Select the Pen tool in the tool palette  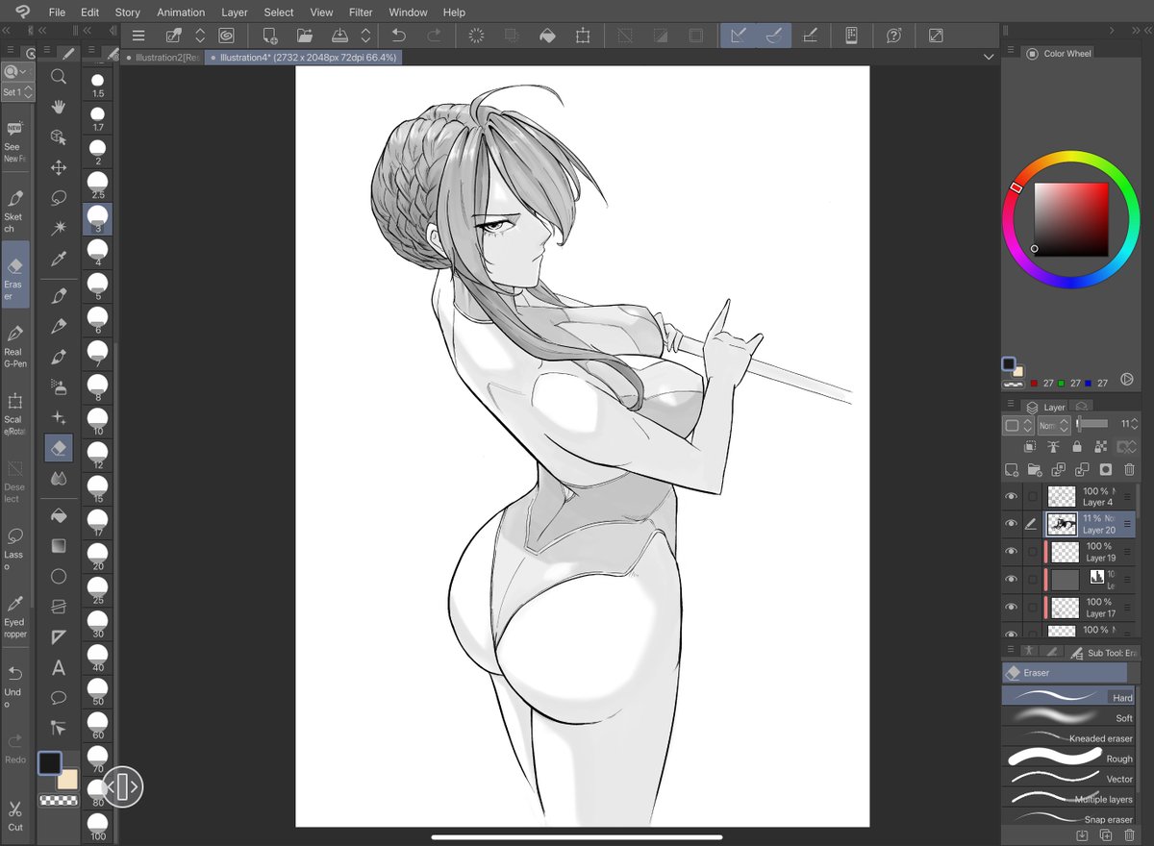tap(59, 295)
